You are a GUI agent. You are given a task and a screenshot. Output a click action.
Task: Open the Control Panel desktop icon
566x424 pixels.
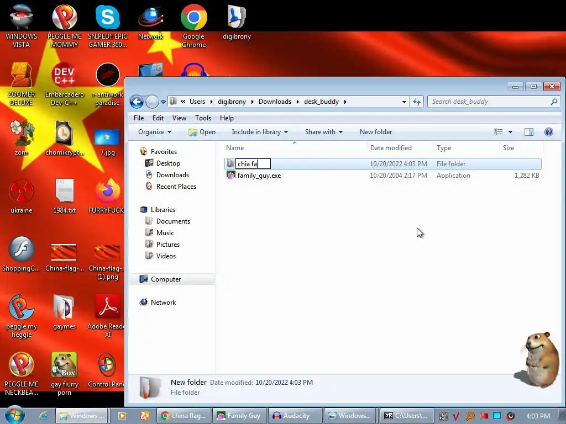pos(107,370)
